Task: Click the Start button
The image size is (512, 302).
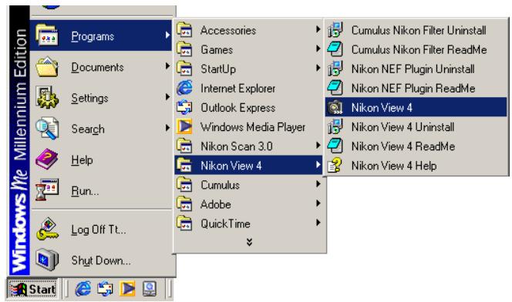Action: (32, 289)
